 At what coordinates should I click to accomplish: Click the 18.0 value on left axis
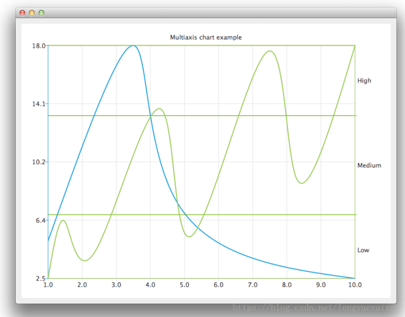point(39,46)
